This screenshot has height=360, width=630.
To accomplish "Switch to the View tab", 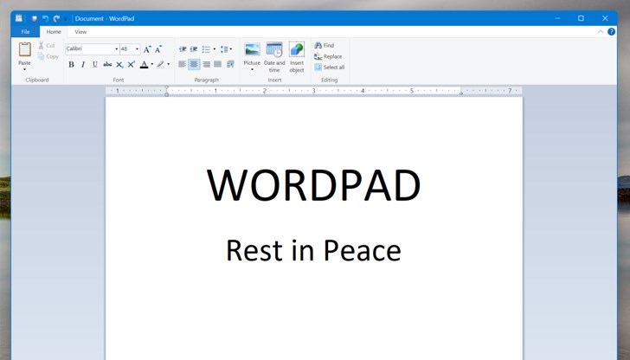I will (80, 32).
